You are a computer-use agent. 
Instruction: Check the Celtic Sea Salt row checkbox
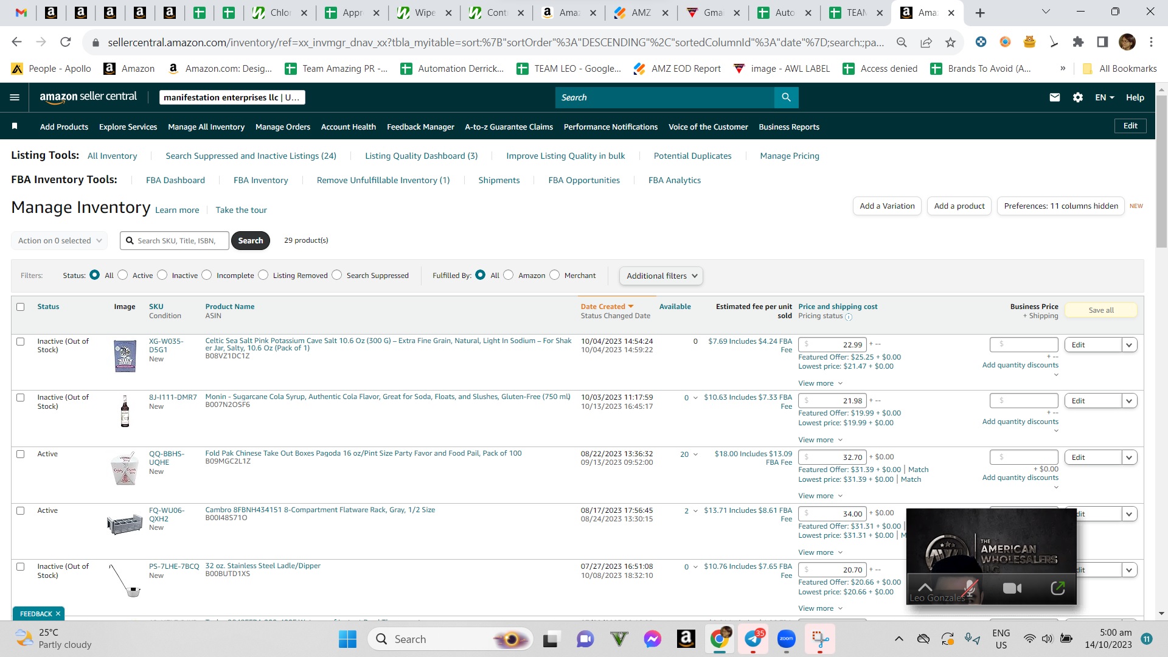(21, 341)
